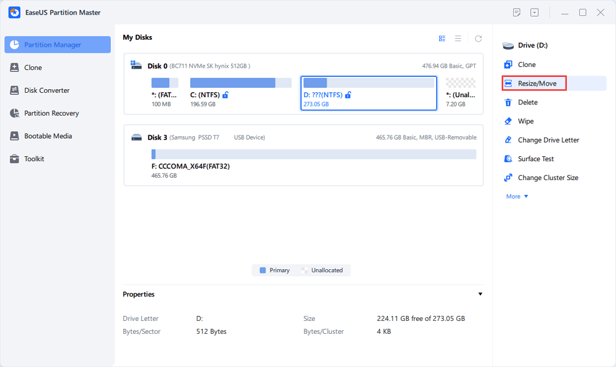Click the Disk Converter sidebar icon
Image resolution: width=616 pixels, height=367 pixels.
click(x=15, y=90)
